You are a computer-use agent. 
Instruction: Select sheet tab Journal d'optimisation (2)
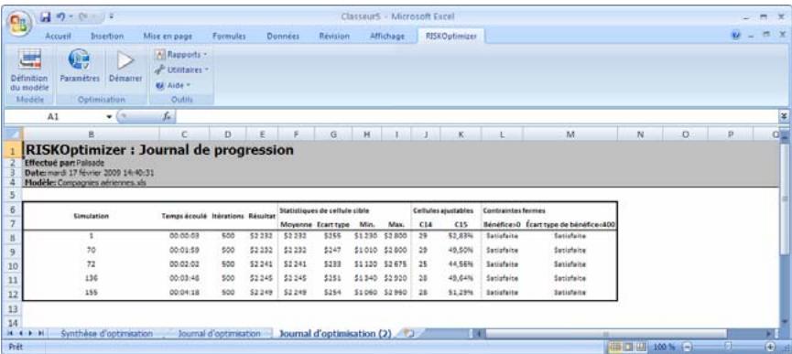point(335,334)
